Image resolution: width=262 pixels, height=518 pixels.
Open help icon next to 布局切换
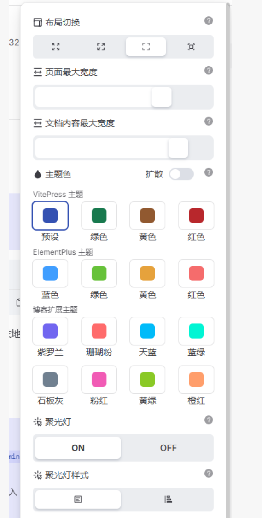click(209, 21)
